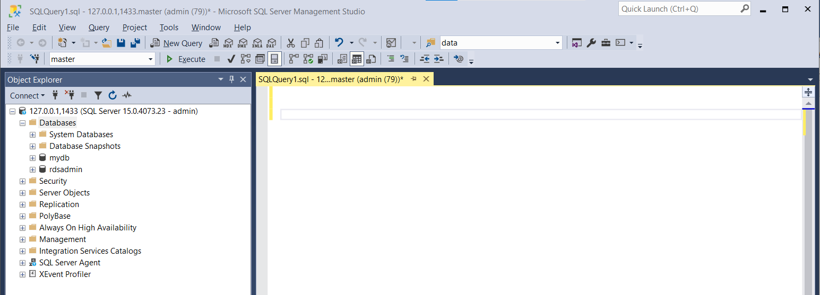Open a new XMLA query
Image resolution: width=820 pixels, height=295 pixels.
(x=257, y=43)
